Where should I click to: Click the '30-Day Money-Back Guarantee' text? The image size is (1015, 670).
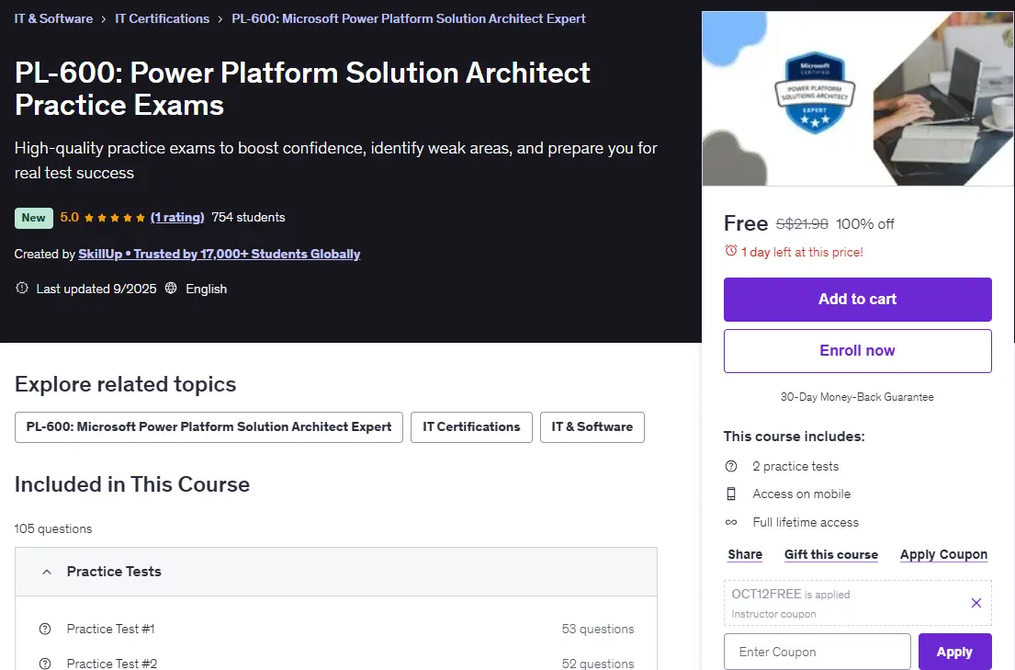click(x=857, y=397)
